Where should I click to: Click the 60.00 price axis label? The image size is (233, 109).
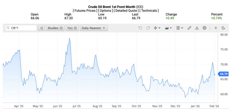tap(224, 94)
